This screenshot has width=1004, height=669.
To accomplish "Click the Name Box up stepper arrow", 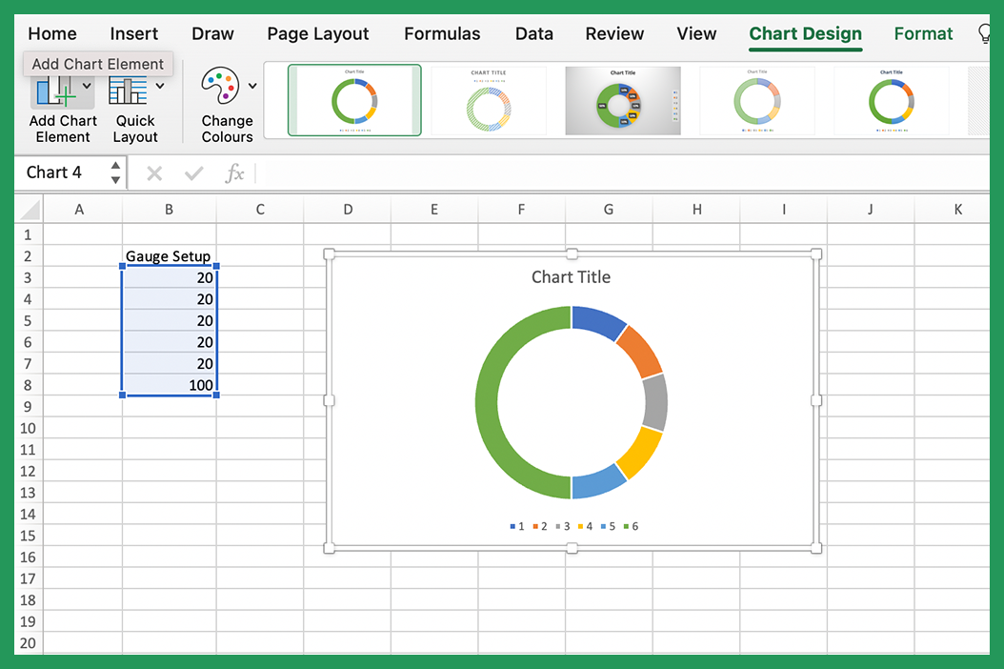I will point(116,167).
